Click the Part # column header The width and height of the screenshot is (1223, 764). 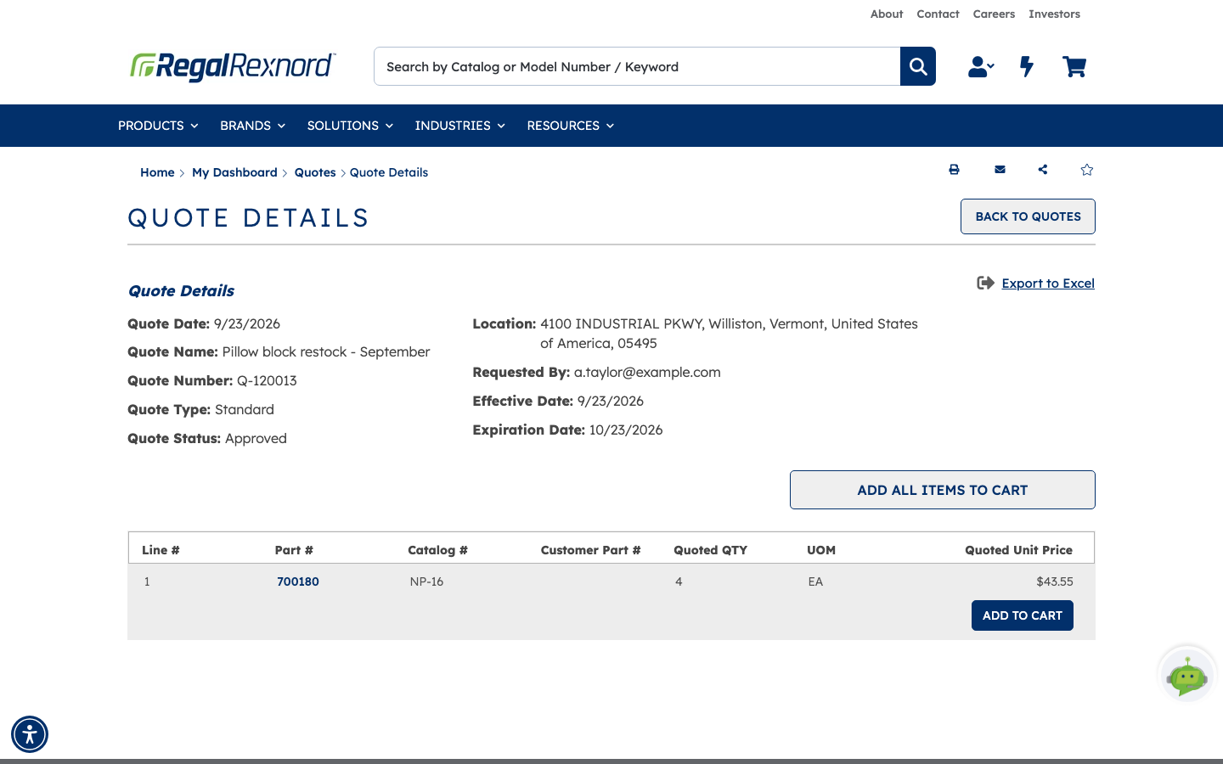click(x=294, y=550)
